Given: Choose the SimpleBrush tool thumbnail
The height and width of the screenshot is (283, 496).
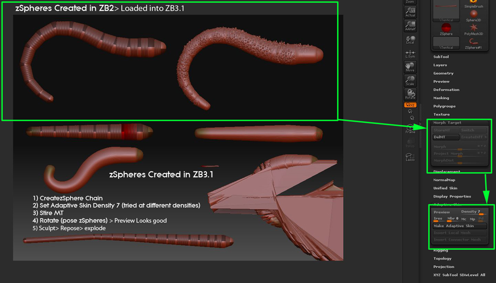Looking at the screenshot, I should tap(473, 4).
